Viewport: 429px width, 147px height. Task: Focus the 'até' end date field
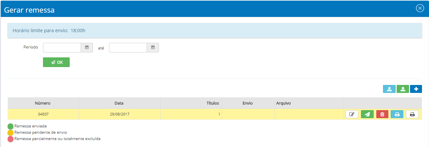pos(128,47)
